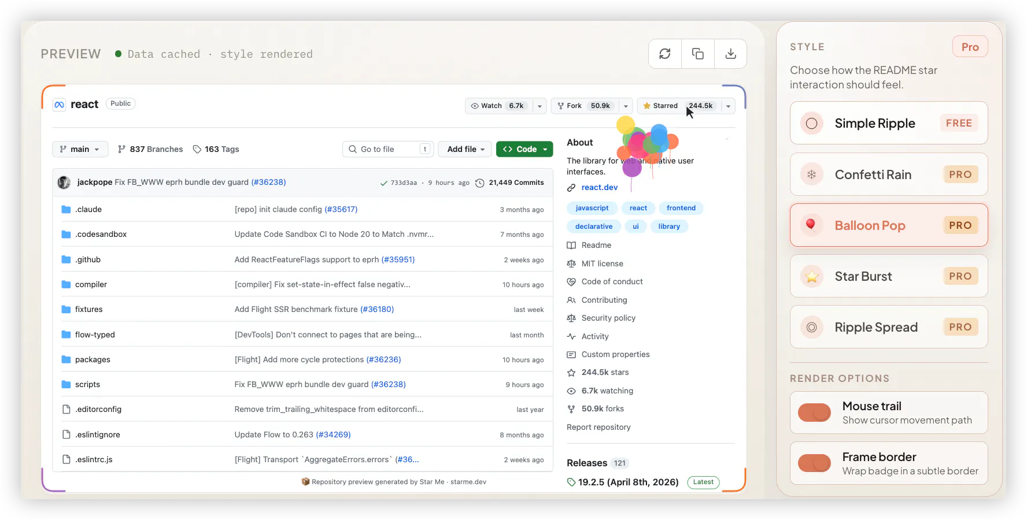Click the Releases heading link
This screenshot has width=1027, height=520.
tap(587, 463)
